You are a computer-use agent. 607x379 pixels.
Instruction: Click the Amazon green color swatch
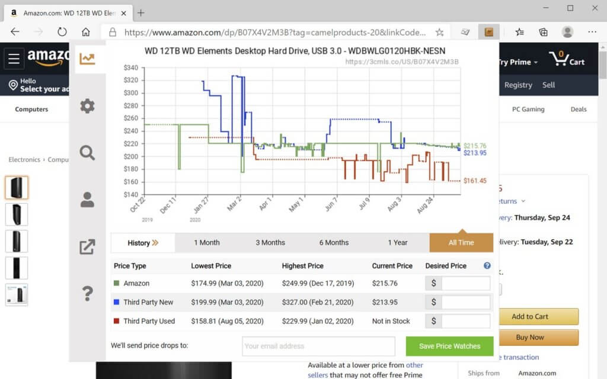point(117,283)
